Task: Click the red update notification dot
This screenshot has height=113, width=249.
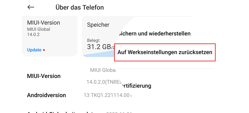Action: tap(44, 50)
